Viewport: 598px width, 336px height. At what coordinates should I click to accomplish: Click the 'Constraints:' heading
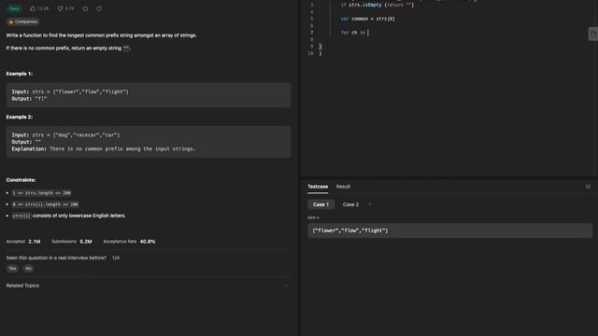tap(21, 180)
